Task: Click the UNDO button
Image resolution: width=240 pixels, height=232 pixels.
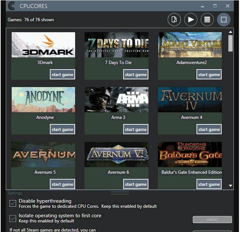Action: [x=212, y=219]
